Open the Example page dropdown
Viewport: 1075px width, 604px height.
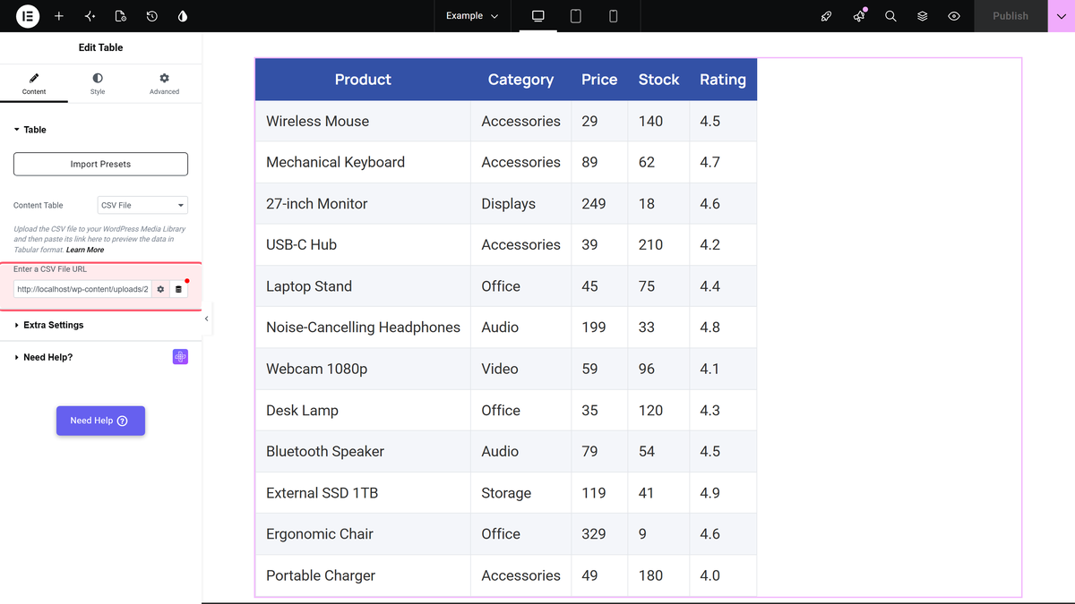tap(472, 16)
